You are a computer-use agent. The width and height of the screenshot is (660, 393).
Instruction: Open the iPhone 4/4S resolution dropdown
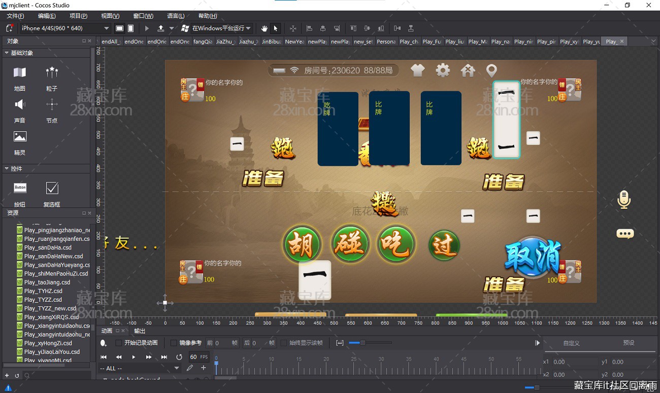click(65, 28)
